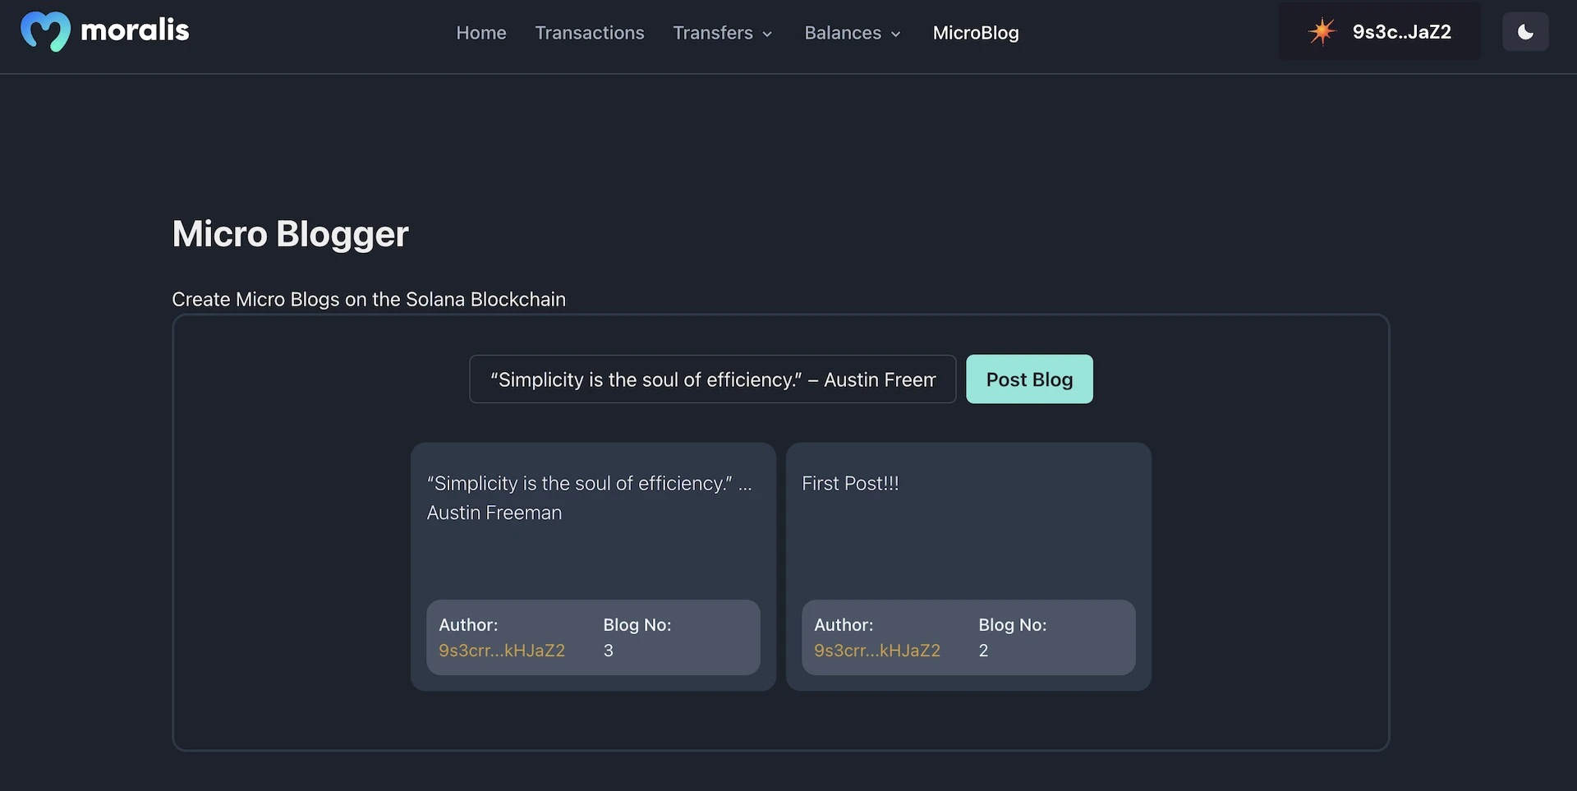1577x791 pixels.
Task: Click the blog text input field
Action: point(712,379)
